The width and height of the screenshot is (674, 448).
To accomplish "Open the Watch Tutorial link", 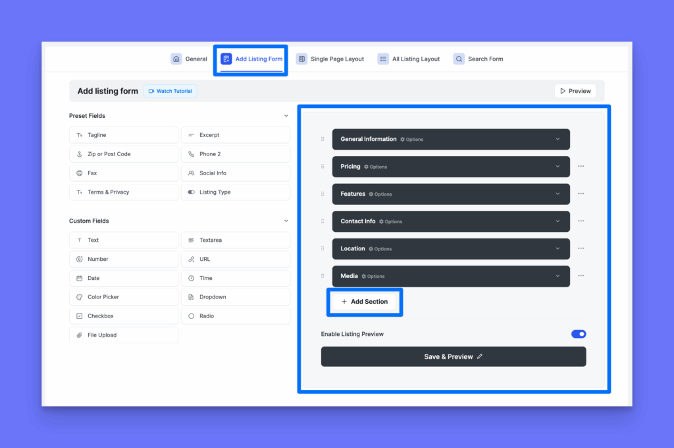I will click(170, 91).
